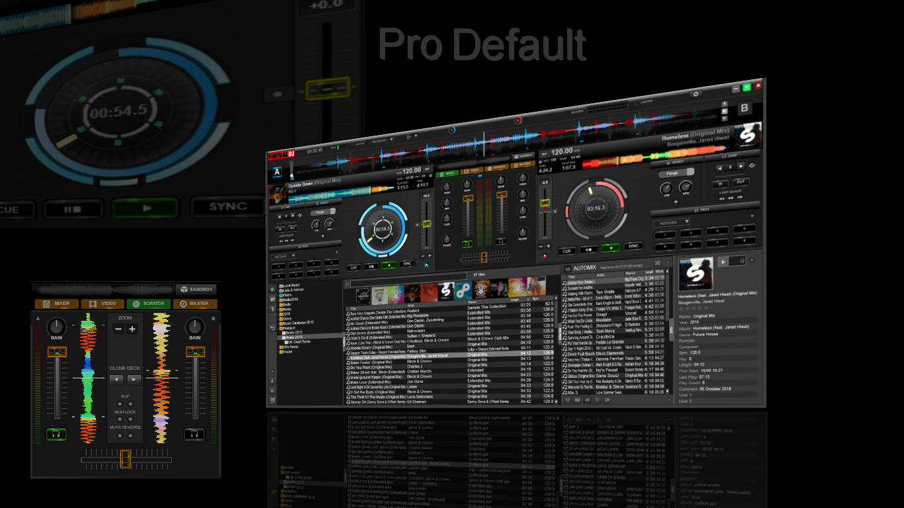The height and width of the screenshot is (508, 904).
Task: Toggle deck A headphone cue in scratch panel
Action: click(x=56, y=435)
